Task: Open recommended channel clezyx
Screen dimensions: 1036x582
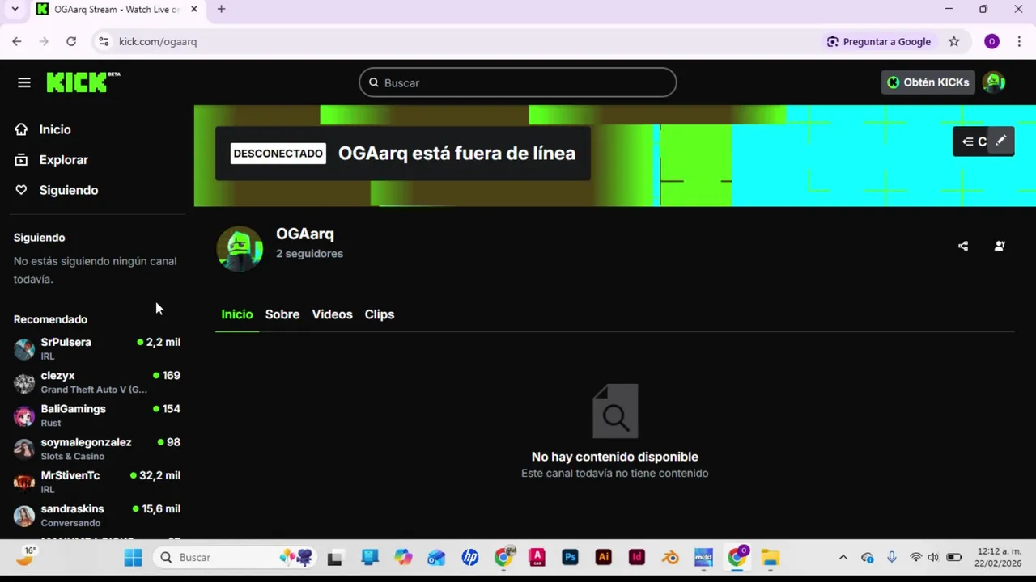Action: point(97,382)
